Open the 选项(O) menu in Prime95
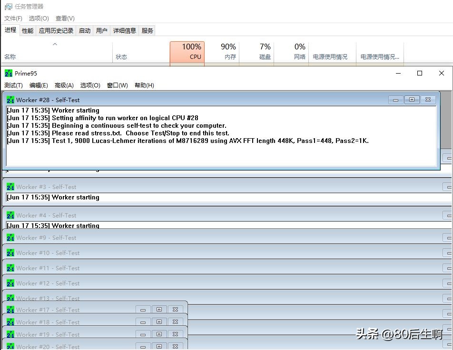This screenshot has width=453, height=350. point(90,85)
